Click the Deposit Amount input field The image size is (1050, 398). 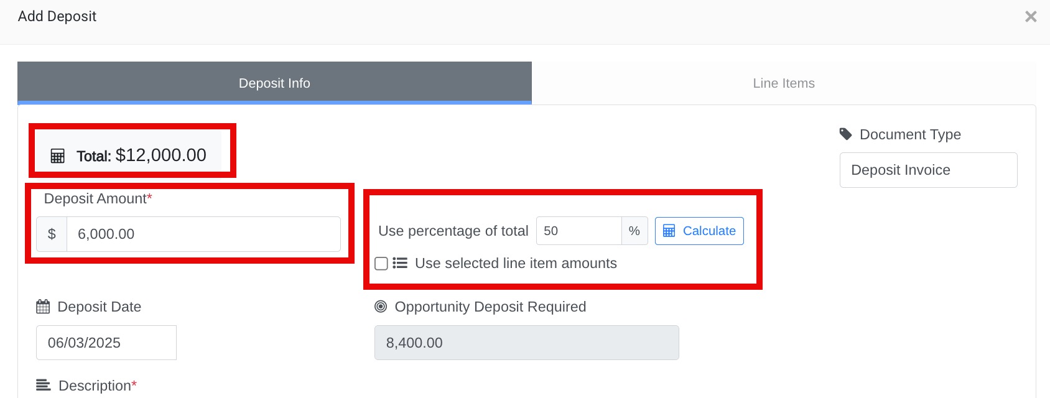(x=203, y=234)
